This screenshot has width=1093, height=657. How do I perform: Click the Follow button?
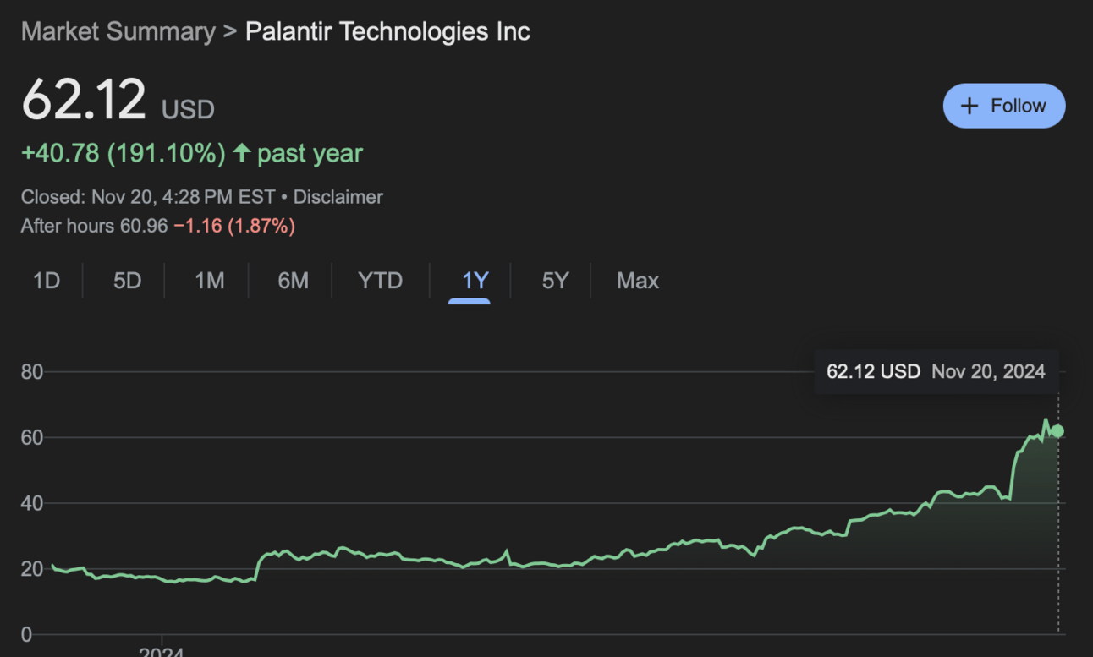coord(1003,106)
